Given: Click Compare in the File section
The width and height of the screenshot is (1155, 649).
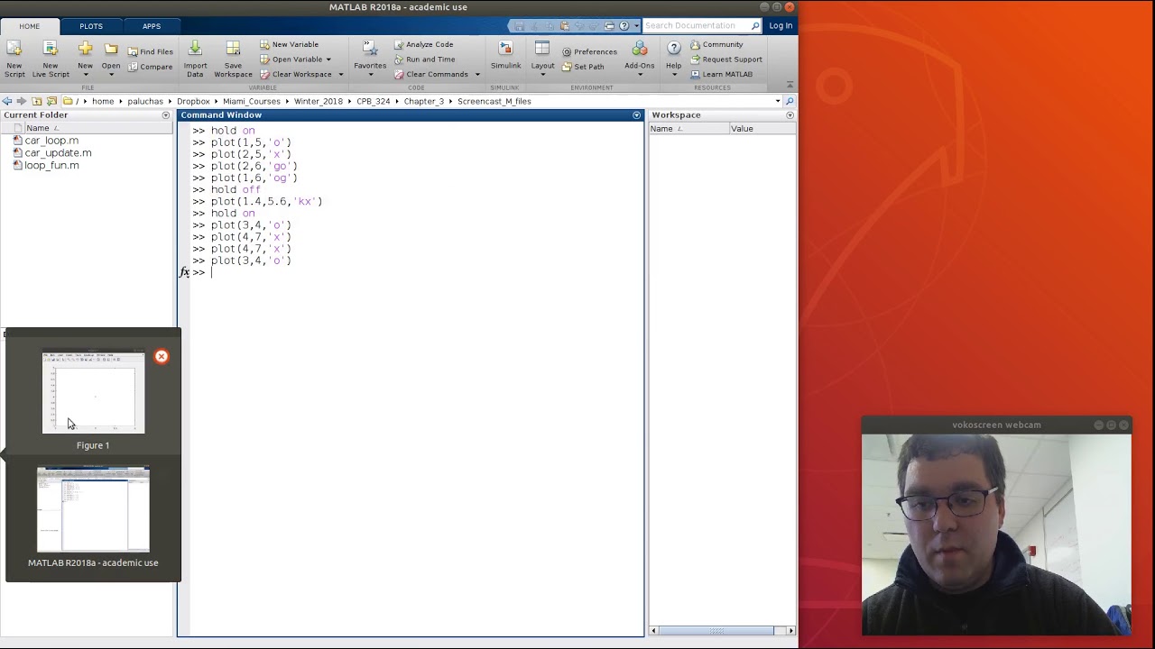Looking at the screenshot, I should click(150, 67).
